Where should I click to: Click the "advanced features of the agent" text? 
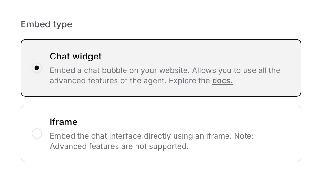[108, 81]
